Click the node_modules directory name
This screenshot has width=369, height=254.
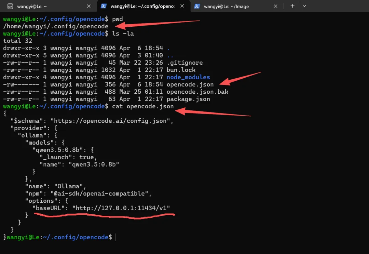188,77
